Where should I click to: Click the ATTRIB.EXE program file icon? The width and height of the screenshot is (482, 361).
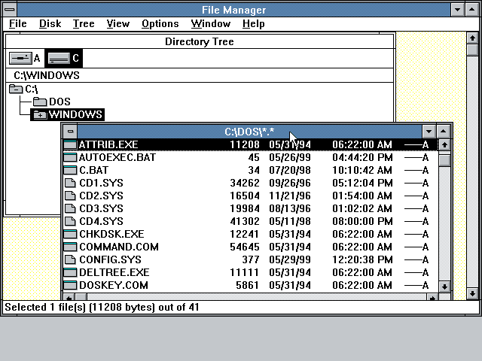70,144
